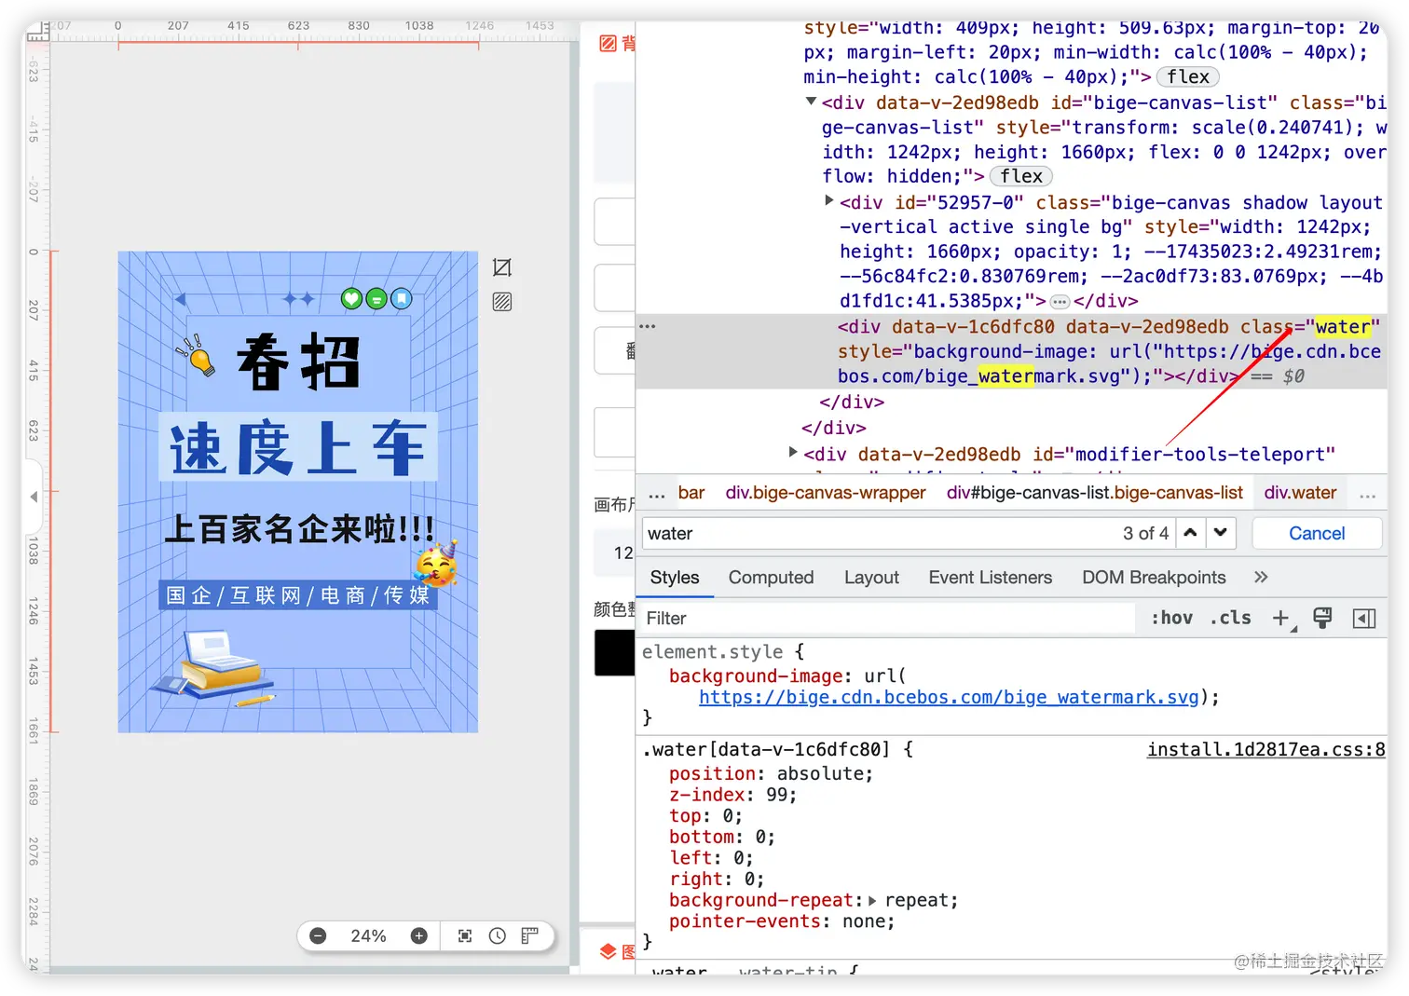Jump to previous search match in DevTools

tap(1190, 533)
